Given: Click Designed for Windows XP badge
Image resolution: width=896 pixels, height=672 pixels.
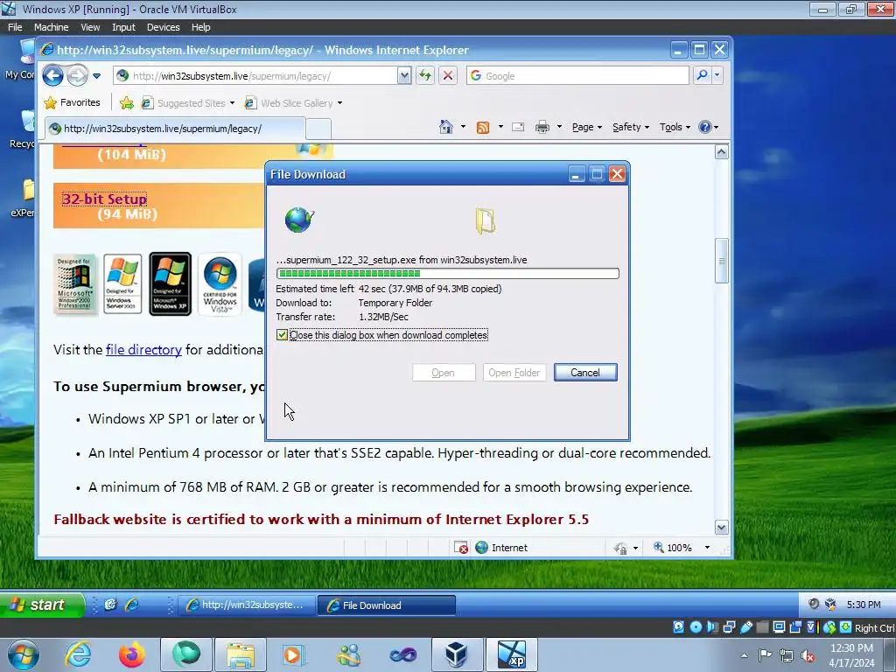Looking at the screenshot, I should (171, 284).
